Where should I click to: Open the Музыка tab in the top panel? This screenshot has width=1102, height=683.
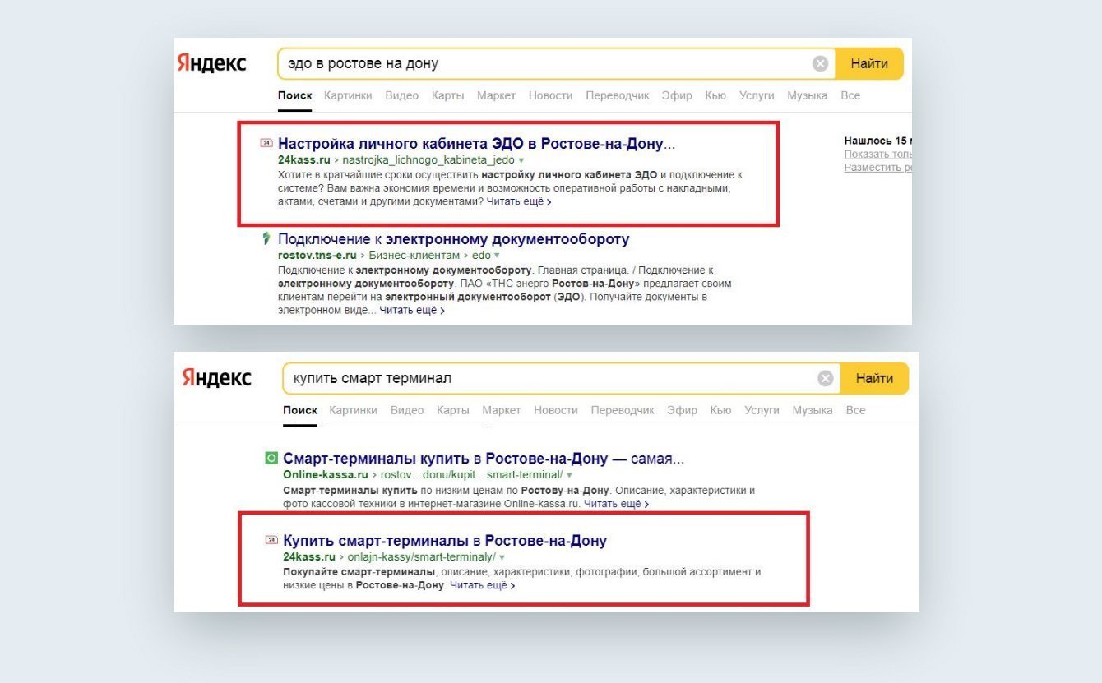pos(807,95)
